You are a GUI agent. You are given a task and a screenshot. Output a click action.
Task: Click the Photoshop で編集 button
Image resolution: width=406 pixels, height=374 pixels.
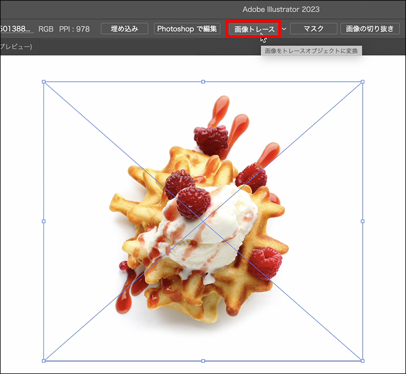pyautogui.click(x=187, y=29)
